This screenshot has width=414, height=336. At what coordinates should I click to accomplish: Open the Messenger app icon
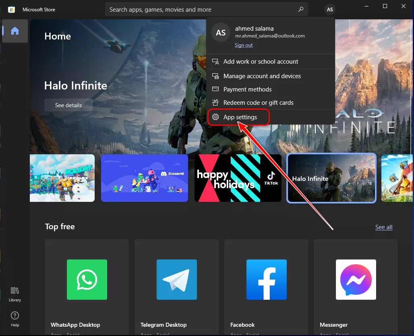pos(356,280)
